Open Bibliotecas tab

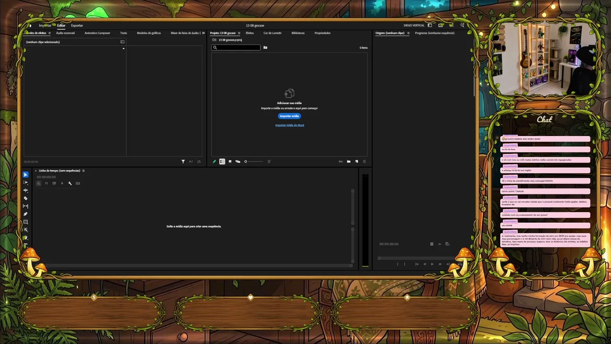pos(298,33)
